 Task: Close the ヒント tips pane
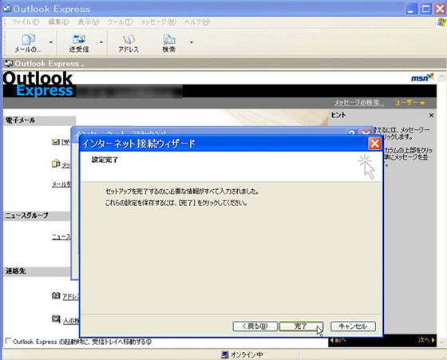[x=431, y=115]
